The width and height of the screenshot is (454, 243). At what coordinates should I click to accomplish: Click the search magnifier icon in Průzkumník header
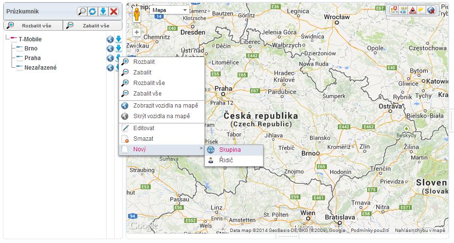pyautogui.click(x=82, y=12)
